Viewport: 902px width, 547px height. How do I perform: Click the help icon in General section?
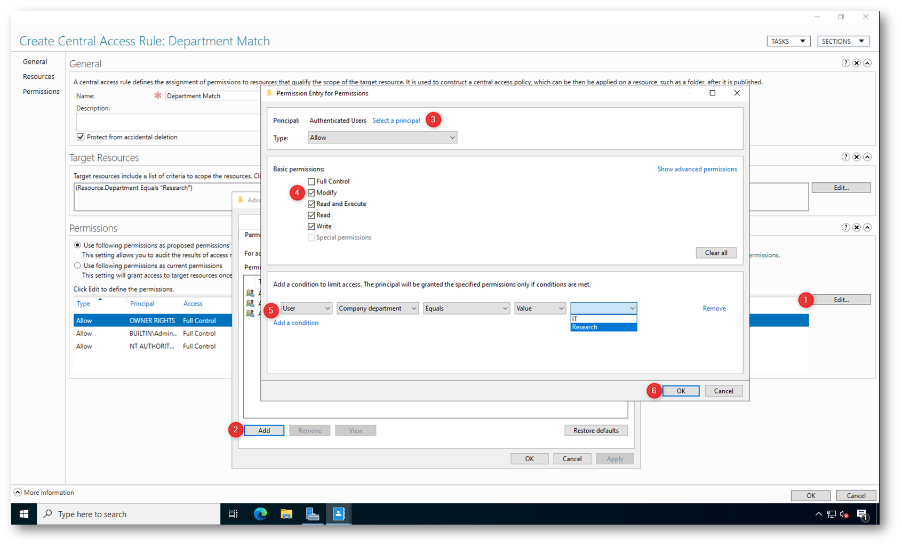click(x=845, y=63)
